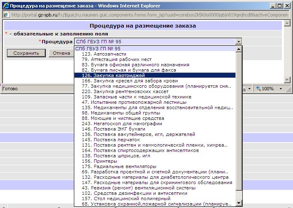Select 98. Медикаменты общей группы
The image size is (293, 208).
coord(155,113)
